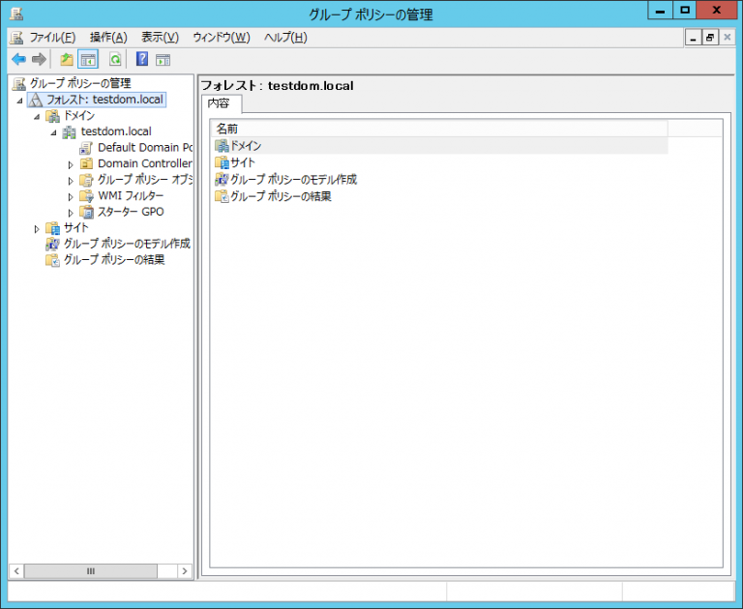Toggle the show/hide console tree icon

[88, 60]
